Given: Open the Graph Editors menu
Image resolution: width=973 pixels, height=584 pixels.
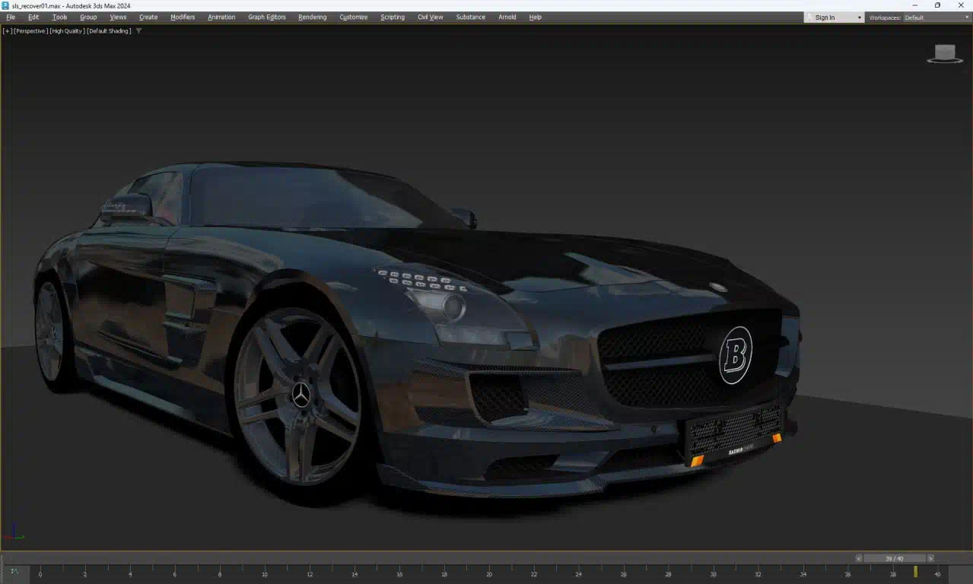Looking at the screenshot, I should (267, 17).
